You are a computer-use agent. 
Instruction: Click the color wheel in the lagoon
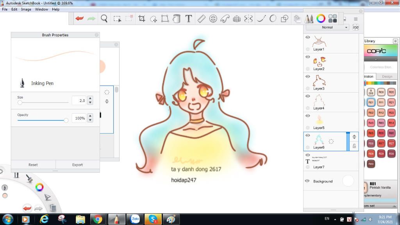(39, 187)
